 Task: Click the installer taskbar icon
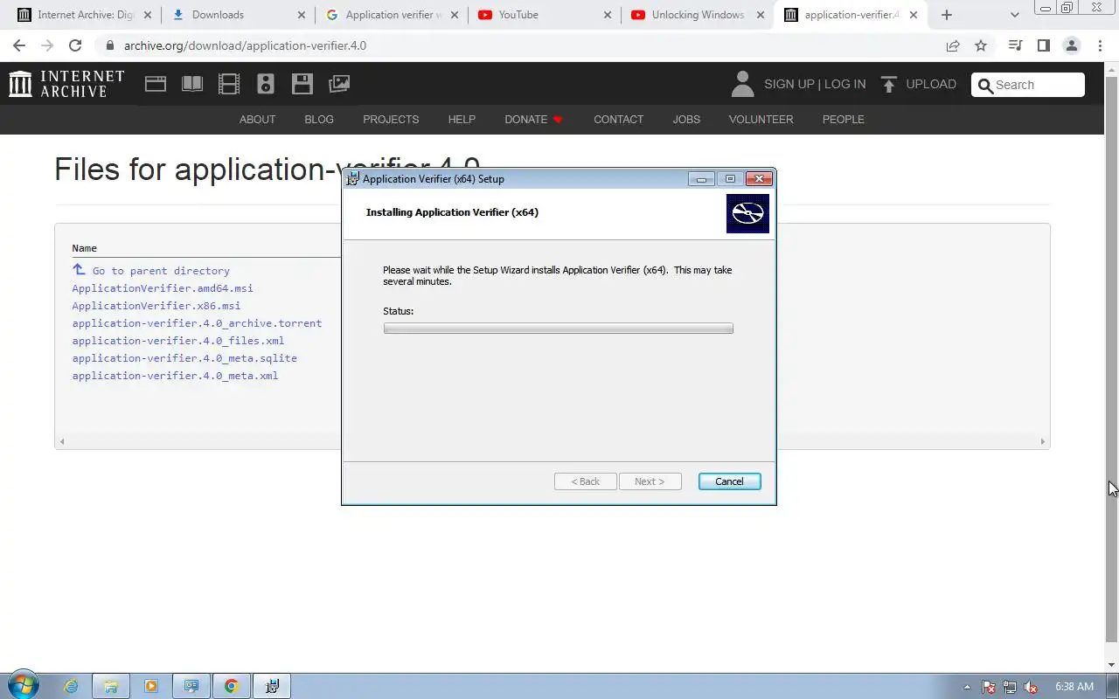[272, 687]
